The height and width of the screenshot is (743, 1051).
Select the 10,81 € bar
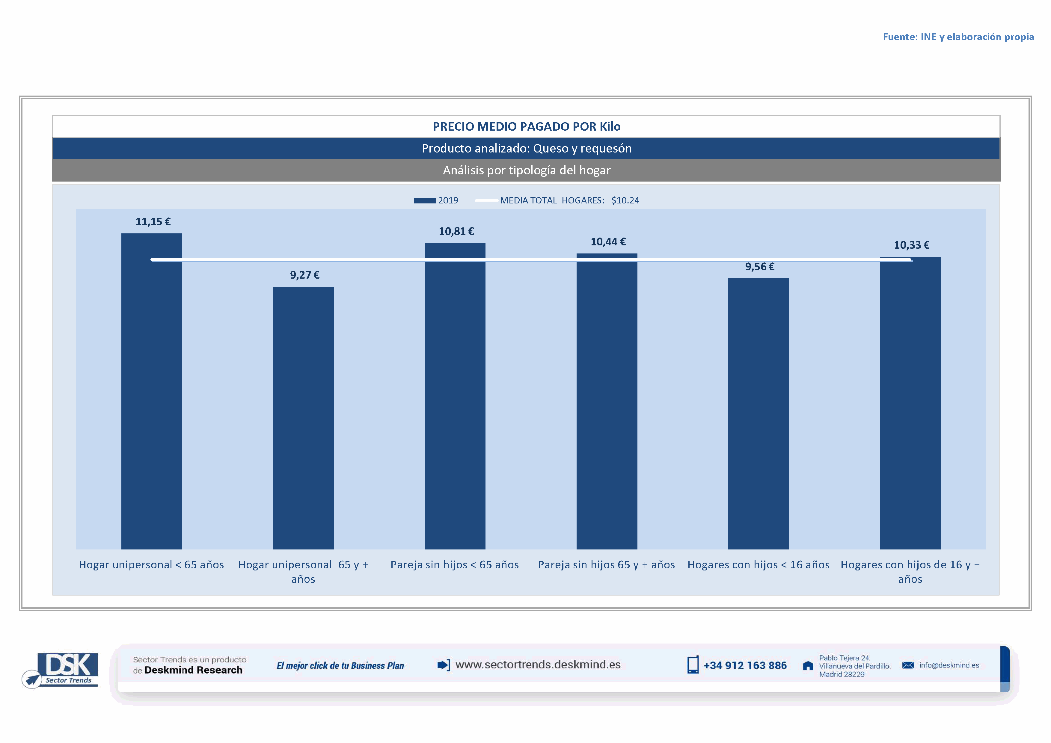[x=455, y=396]
